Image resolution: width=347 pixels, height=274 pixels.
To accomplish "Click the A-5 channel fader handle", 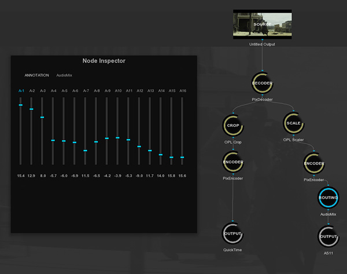I will [64, 141].
